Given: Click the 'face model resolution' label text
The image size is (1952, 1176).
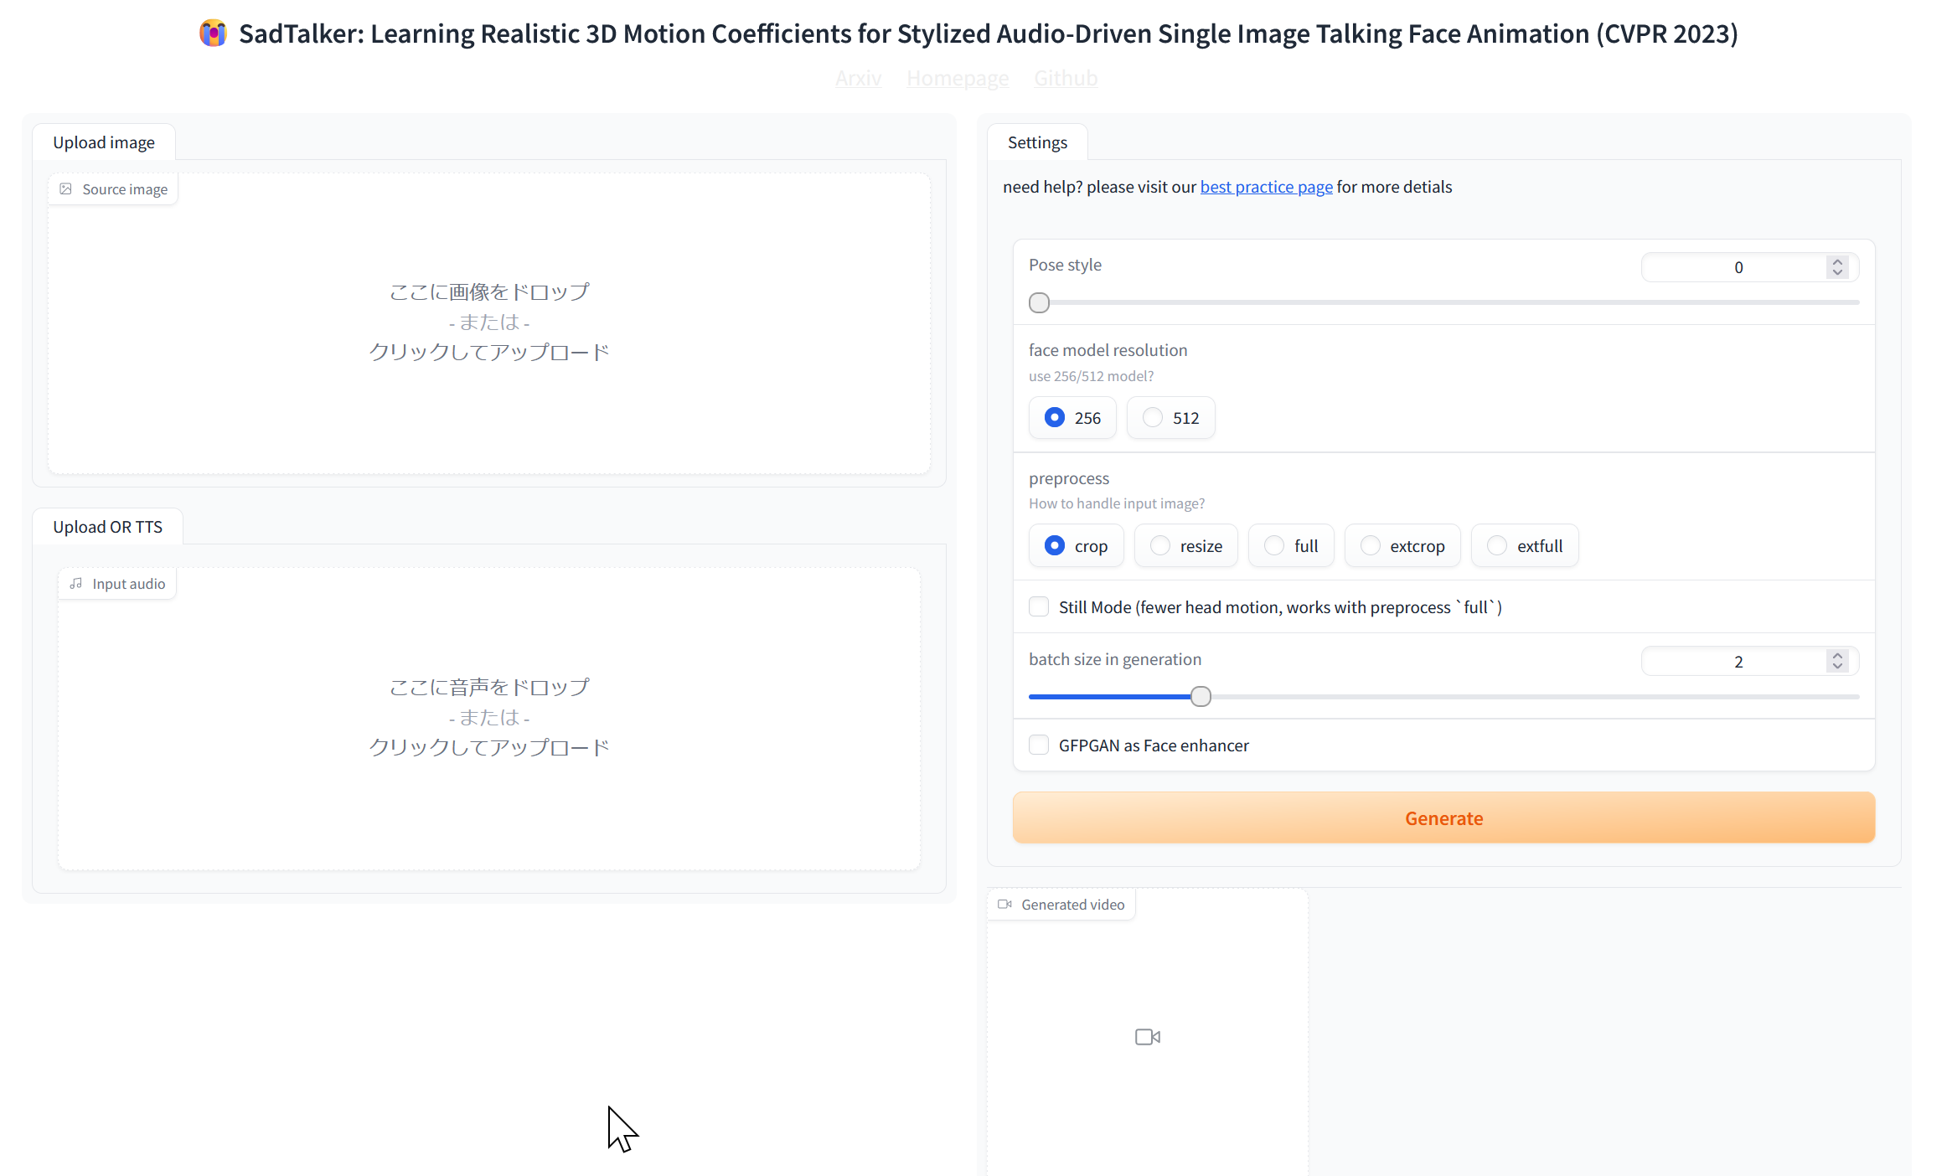Looking at the screenshot, I should tap(1108, 350).
